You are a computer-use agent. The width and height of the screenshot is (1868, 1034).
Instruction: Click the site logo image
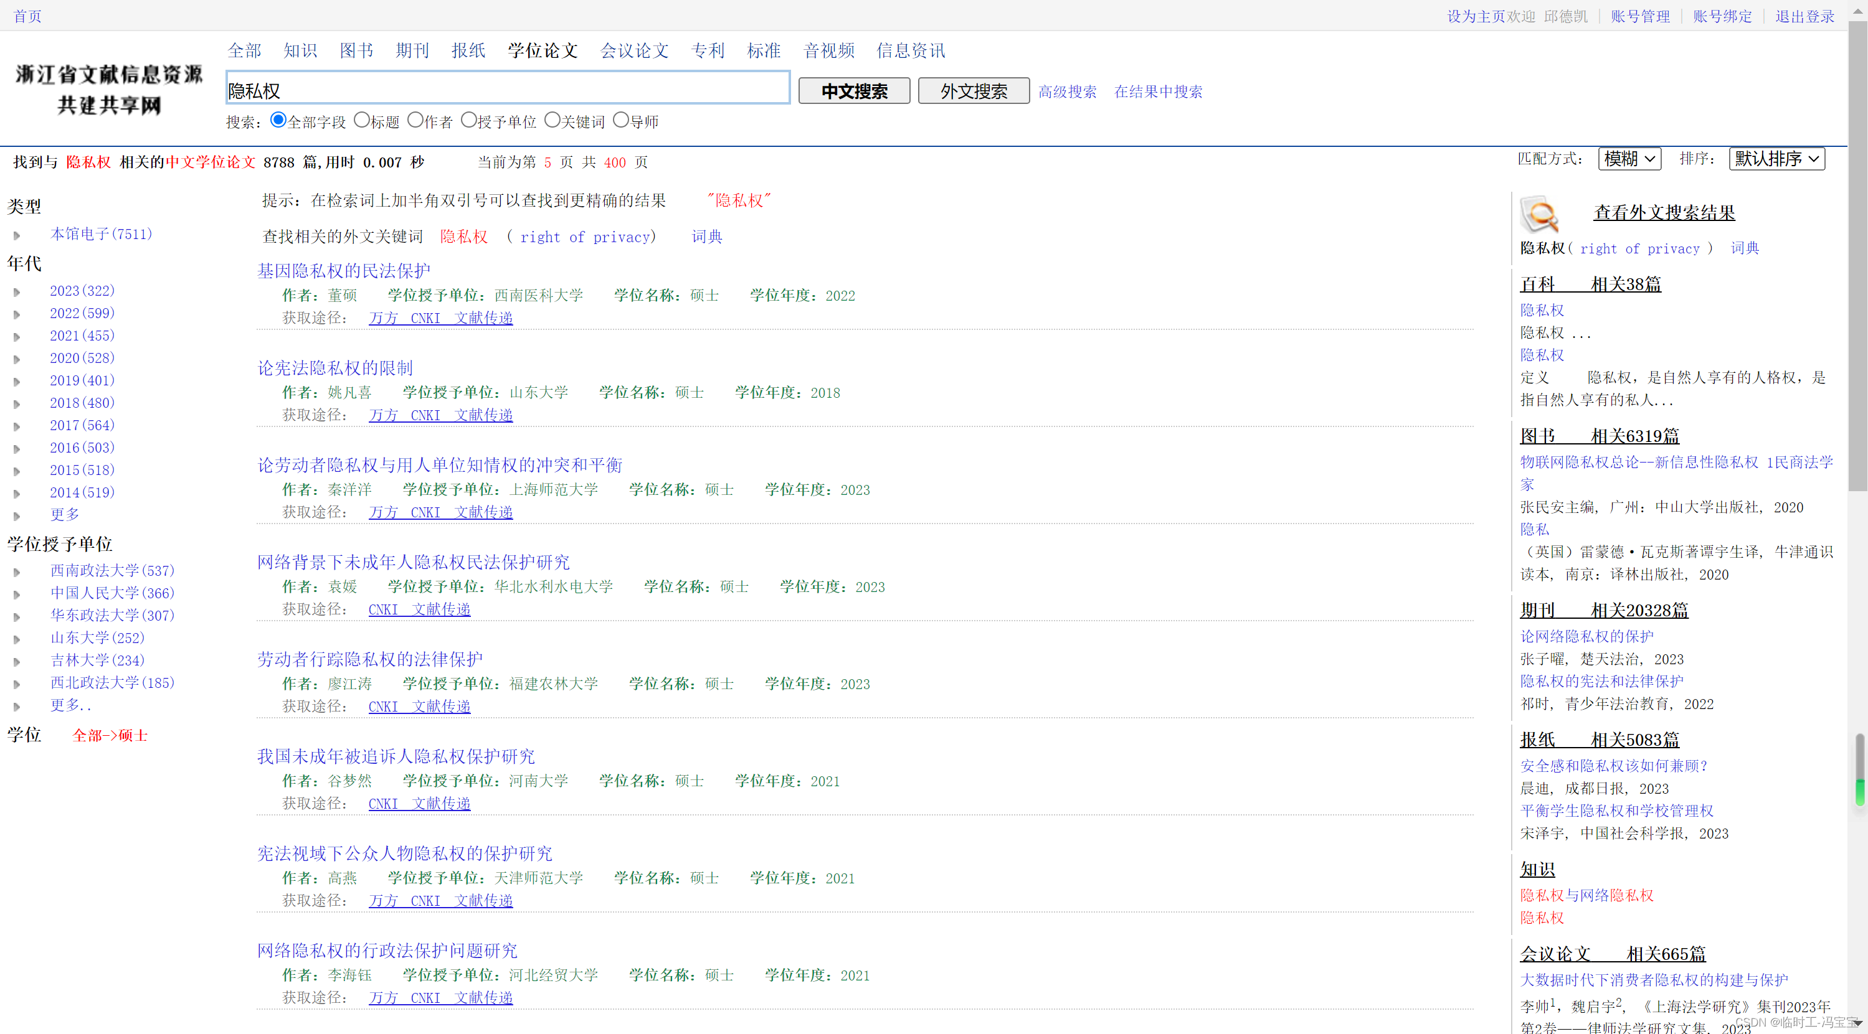tap(109, 89)
